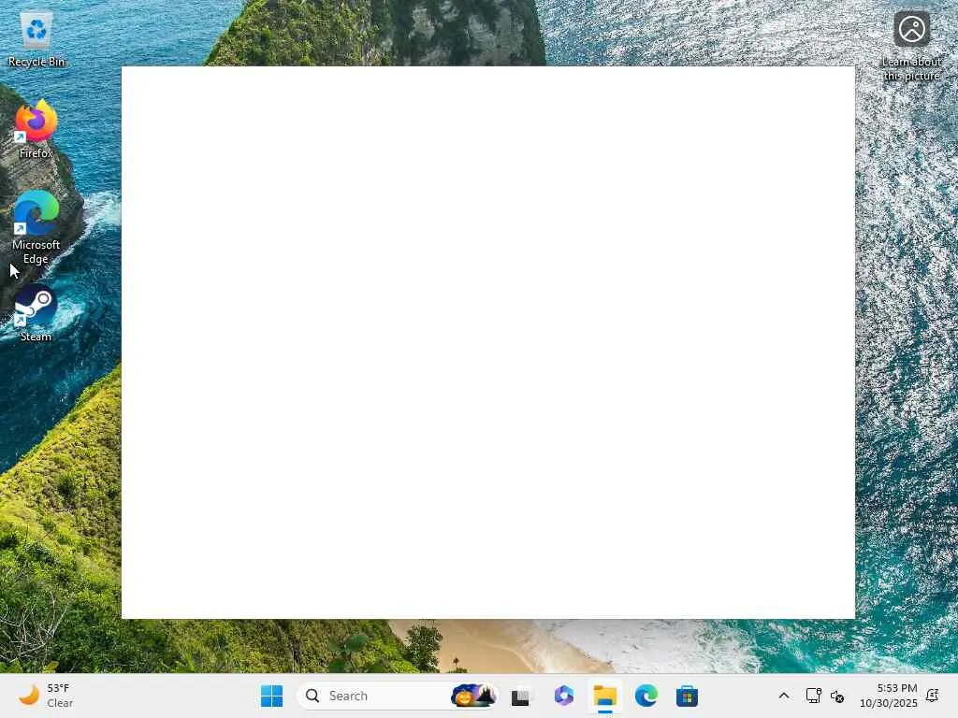
Task: Open Microsoft Store from the taskbar
Action: point(687,696)
